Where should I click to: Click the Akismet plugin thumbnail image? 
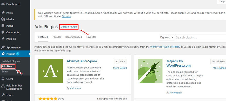51,71
